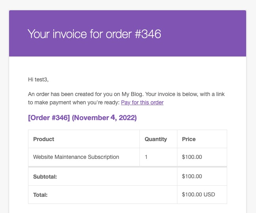Click the Your invoice for order #346 title

click(x=94, y=34)
